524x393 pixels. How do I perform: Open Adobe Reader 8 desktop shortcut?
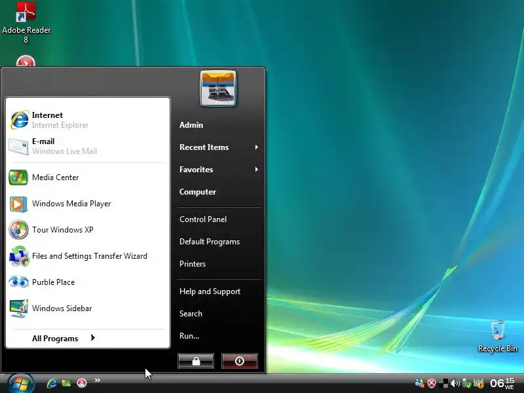26,23
